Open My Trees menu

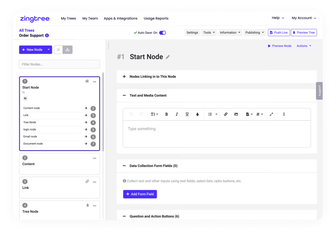(x=68, y=19)
